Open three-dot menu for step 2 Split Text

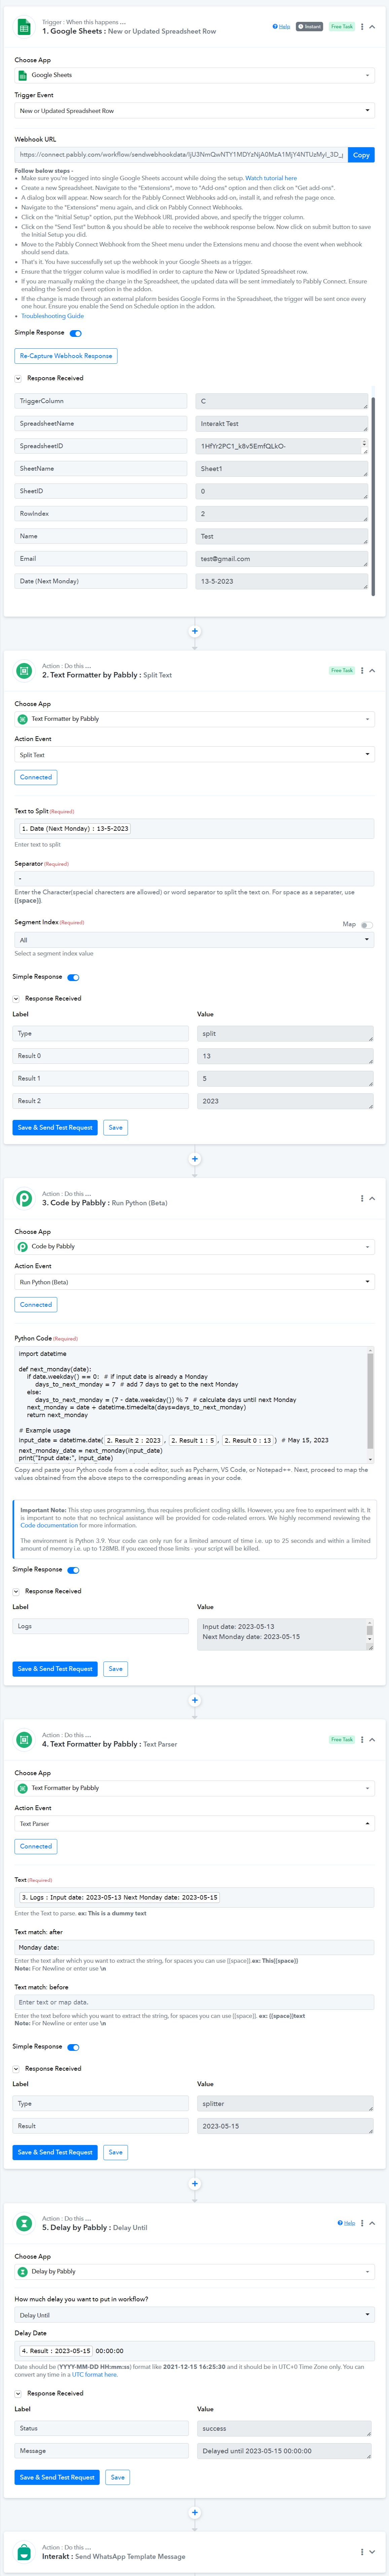point(362,671)
